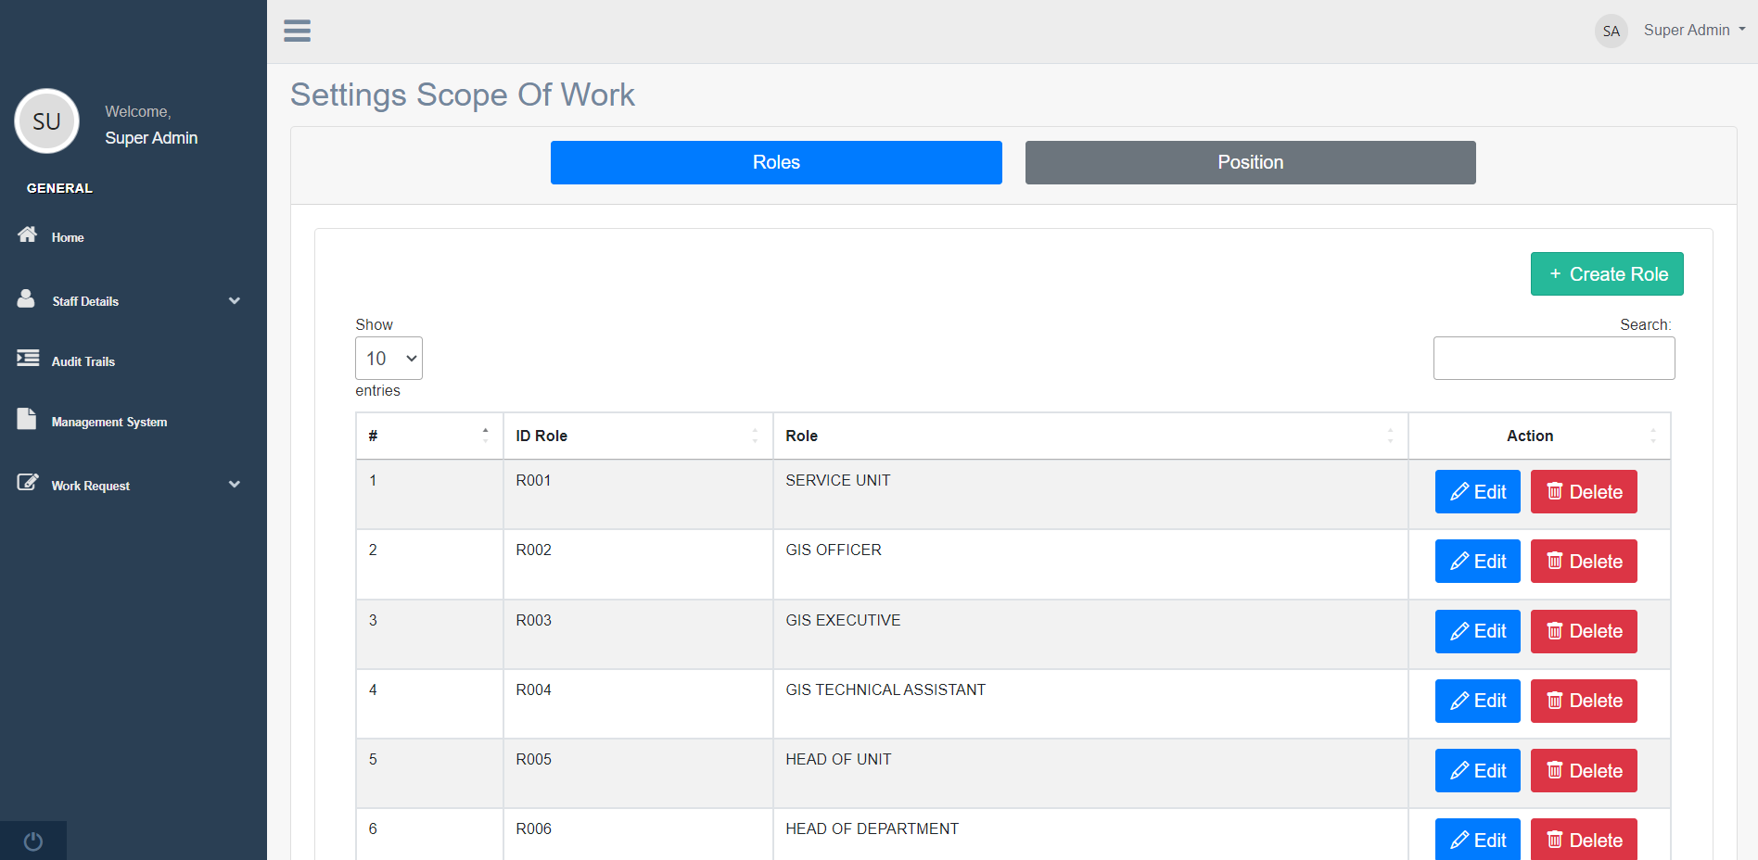
Task: Expand the Staff Details submenu chevron
Action: click(x=235, y=301)
